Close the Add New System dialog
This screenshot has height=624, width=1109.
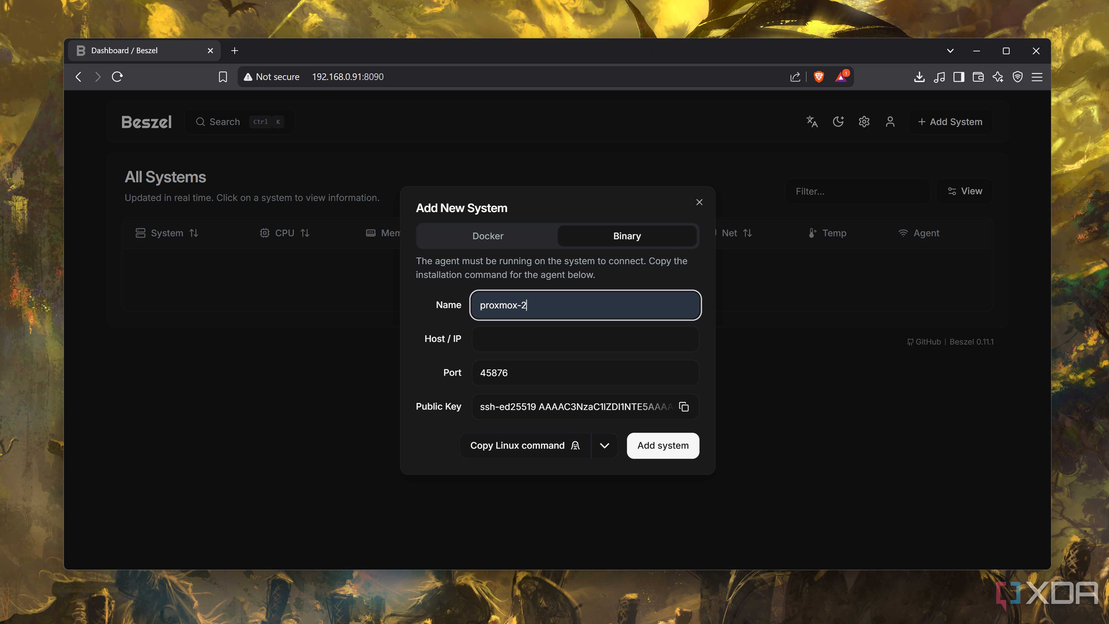click(699, 202)
